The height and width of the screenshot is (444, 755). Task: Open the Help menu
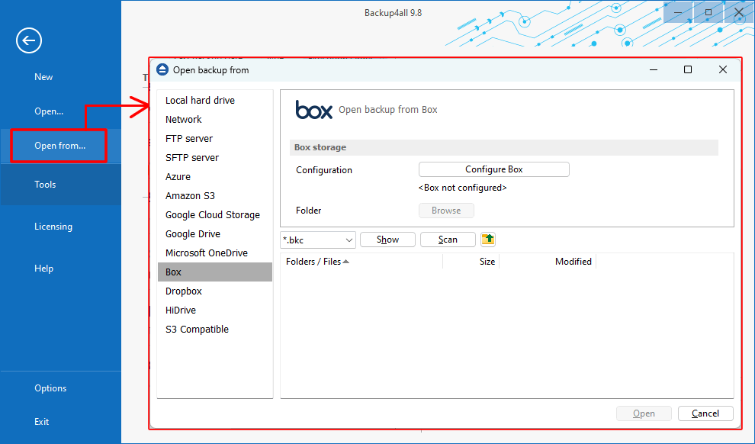[43, 268]
